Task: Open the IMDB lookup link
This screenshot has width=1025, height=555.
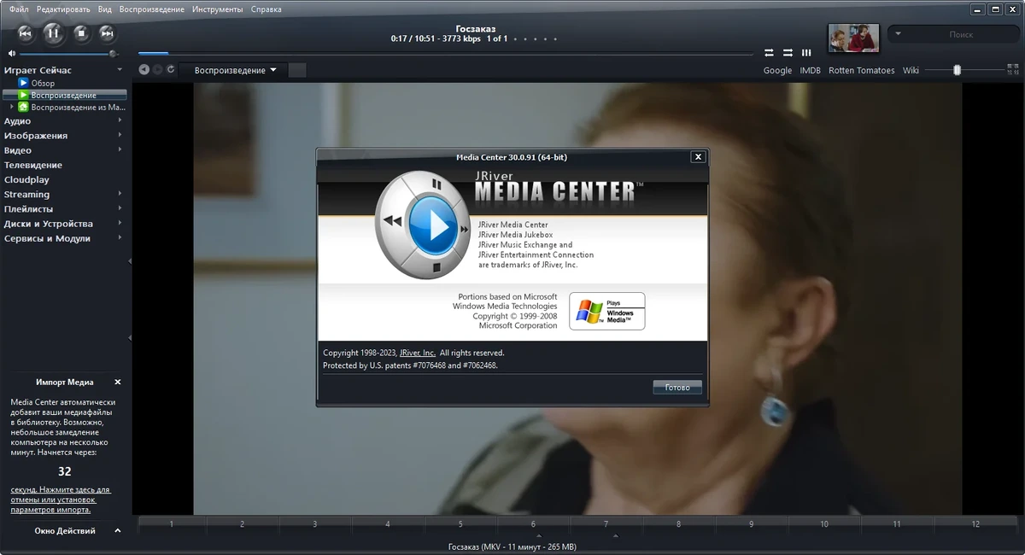Action: pyautogui.click(x=810, y=71)
